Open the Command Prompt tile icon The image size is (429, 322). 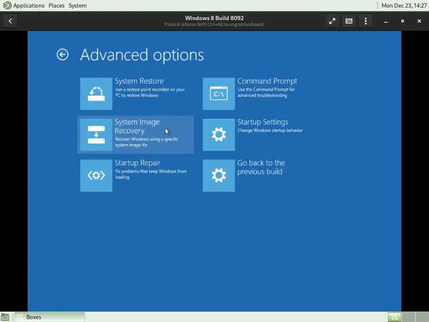[219, 93]
